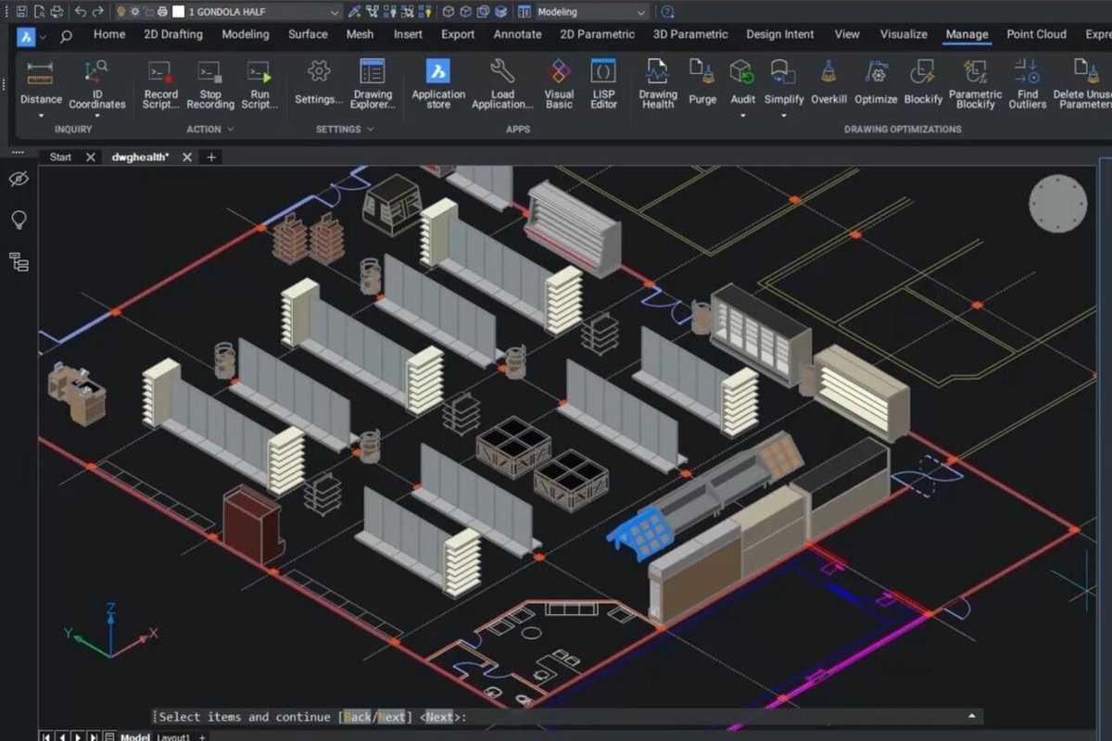Add a new drawing tab with plus button
Screen dimensions: 1112x741
(211, 157)
